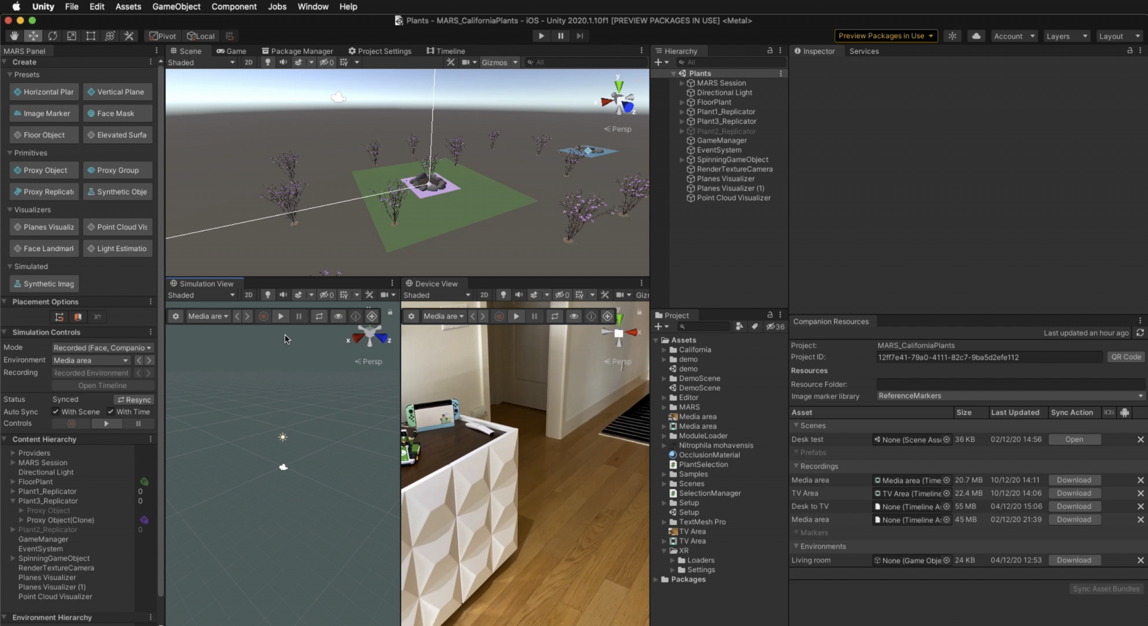
Task: Open the lighting bug/sun icon near Account
Action: click(x=952, y=36)
